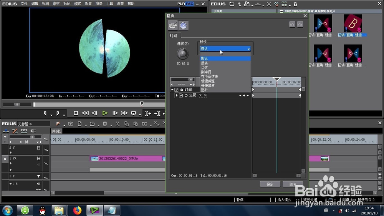Select 到中间 from the preset list

point(225,72)
